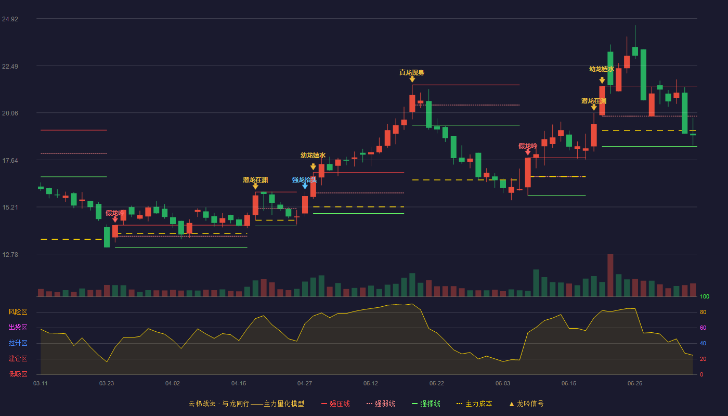Click the 06-03 date axis label

tap(503, 383)
